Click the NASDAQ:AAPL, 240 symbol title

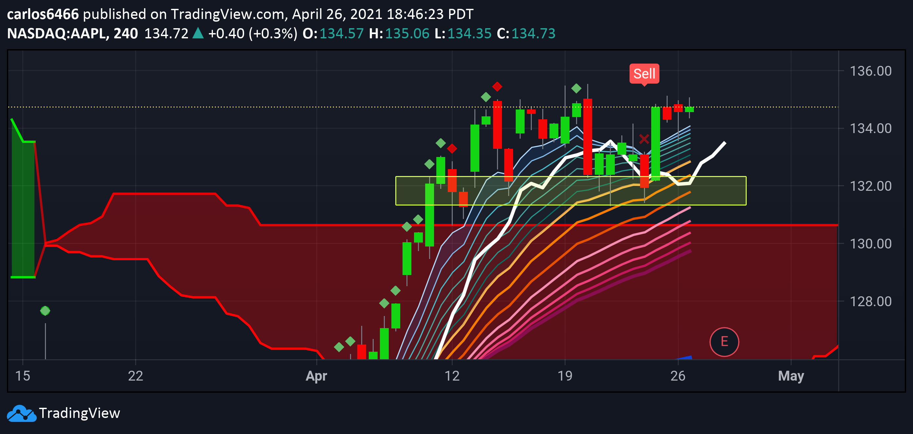[72, 34]
